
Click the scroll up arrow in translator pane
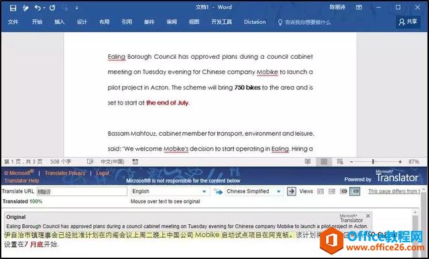click(x=416, y=212)
